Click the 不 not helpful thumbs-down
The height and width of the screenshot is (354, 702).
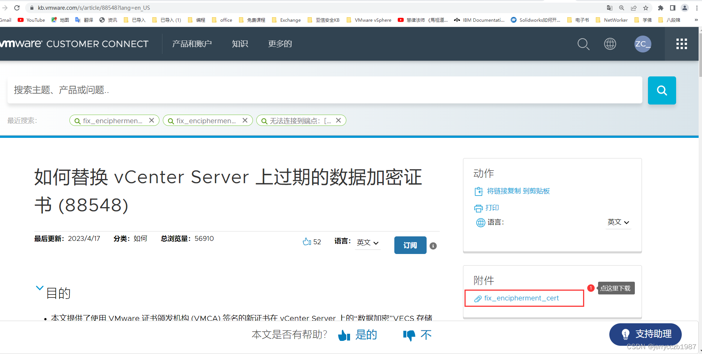point(417,335)
